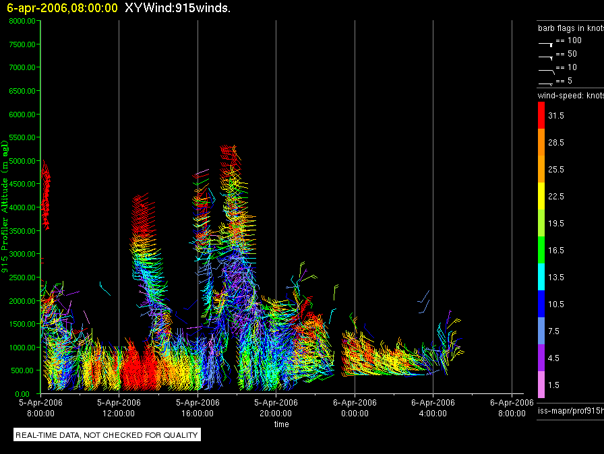Click the purple 4.5 knots color swatch
Screen dimensions: 604x454
click(x=541, y=358)
